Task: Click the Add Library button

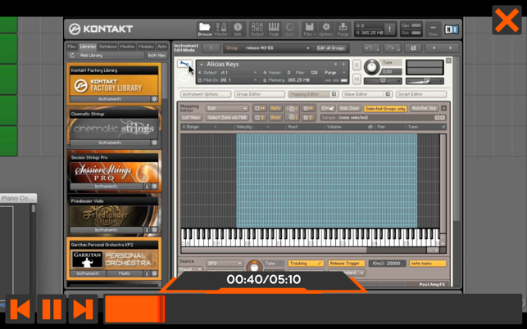Action: click(x=111, y=56)
